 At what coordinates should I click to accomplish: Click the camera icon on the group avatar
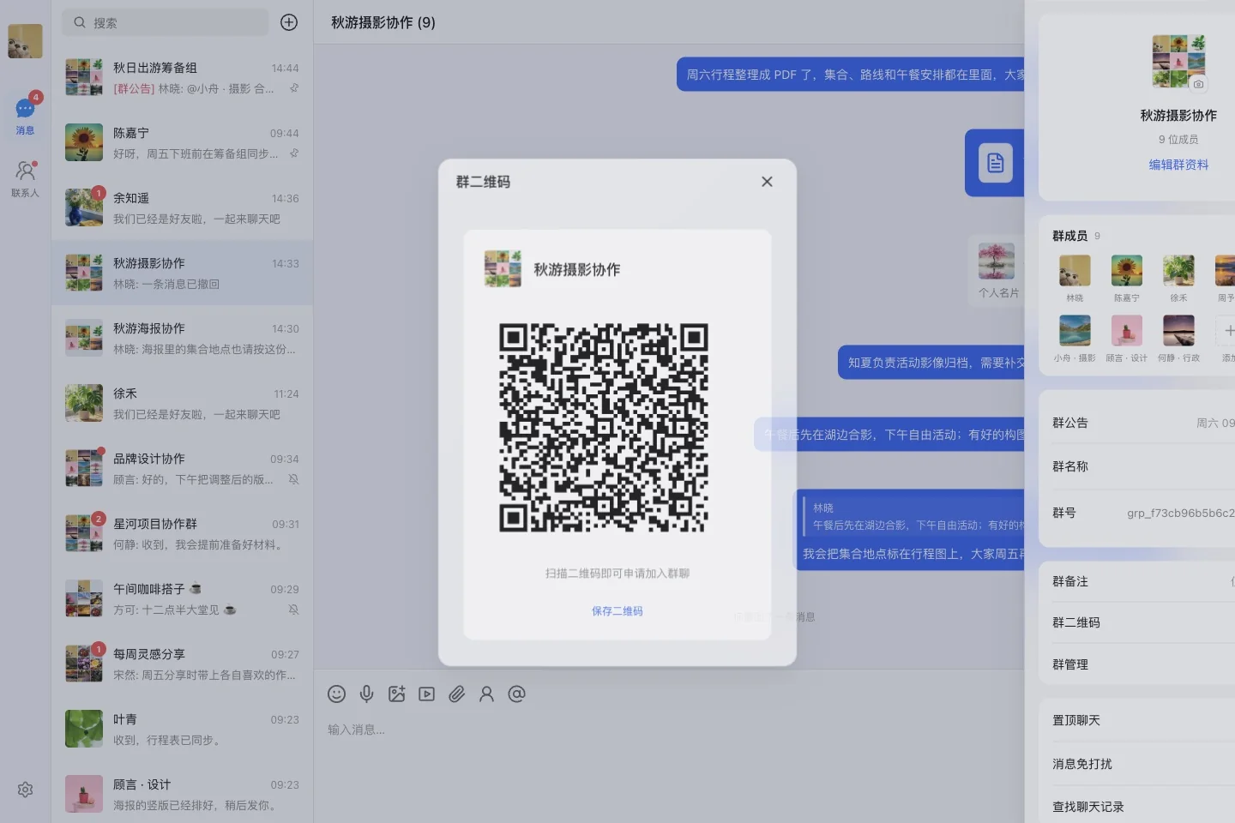coord(1198,83)
